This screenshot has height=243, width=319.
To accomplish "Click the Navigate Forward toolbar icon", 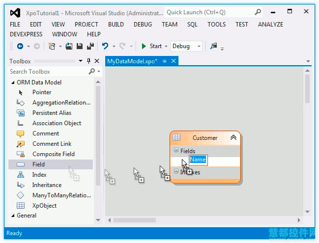I will click(x=37, y=46).
